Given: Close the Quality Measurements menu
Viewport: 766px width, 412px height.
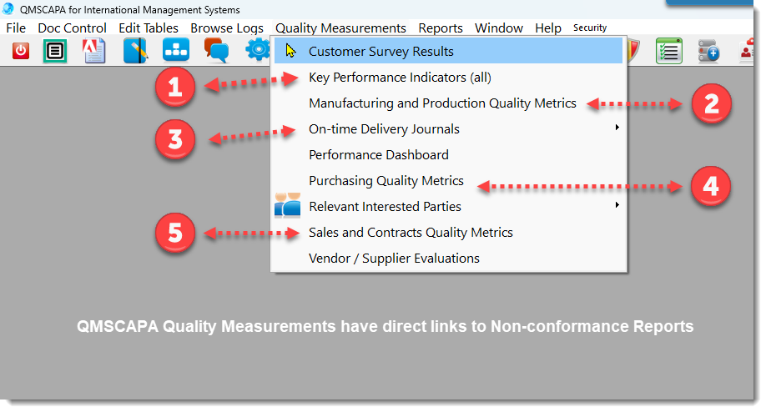Looking at the screenshot, I should [340, 28].
